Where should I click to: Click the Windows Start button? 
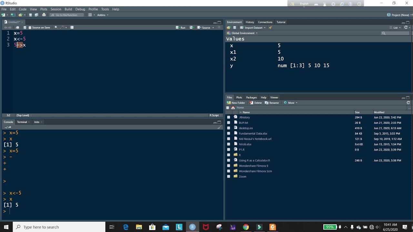pos(6,227)
